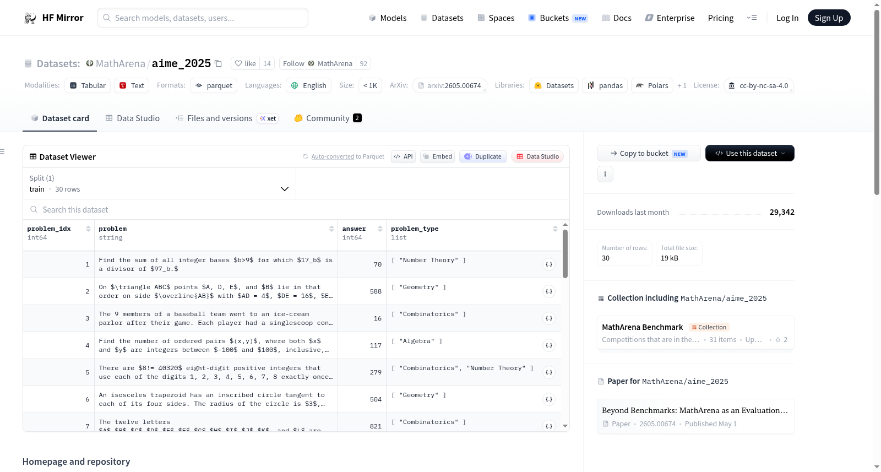Open Buckets in the top navigation
The image size is (881, 472).
coord(558,18)
